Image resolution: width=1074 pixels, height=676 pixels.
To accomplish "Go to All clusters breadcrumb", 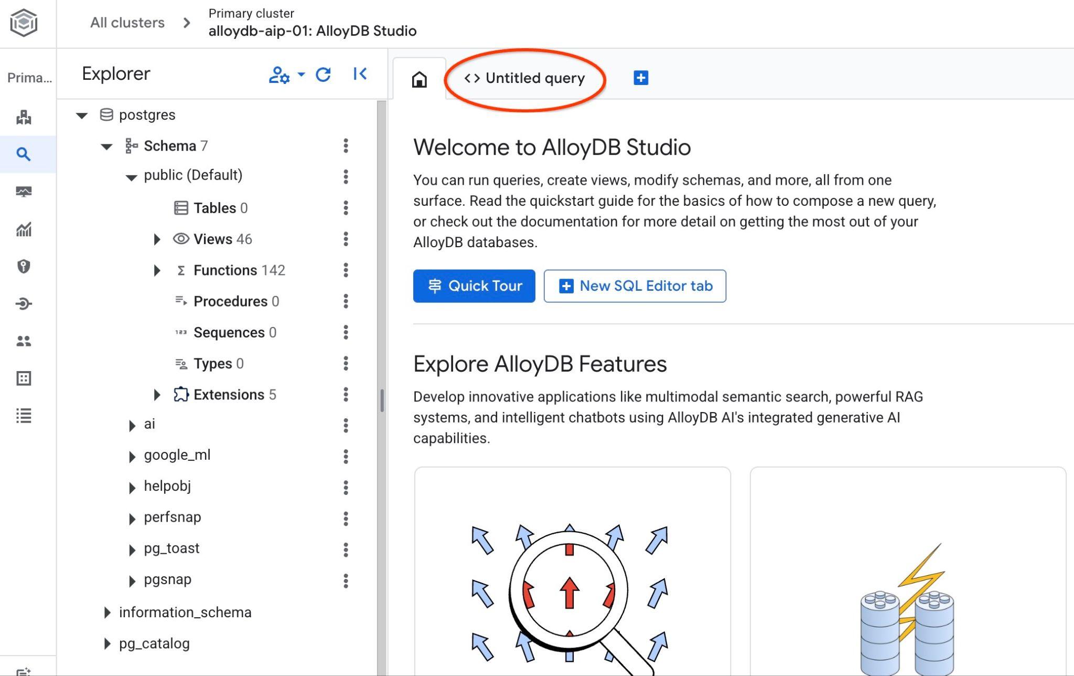I will click(127, 23).
